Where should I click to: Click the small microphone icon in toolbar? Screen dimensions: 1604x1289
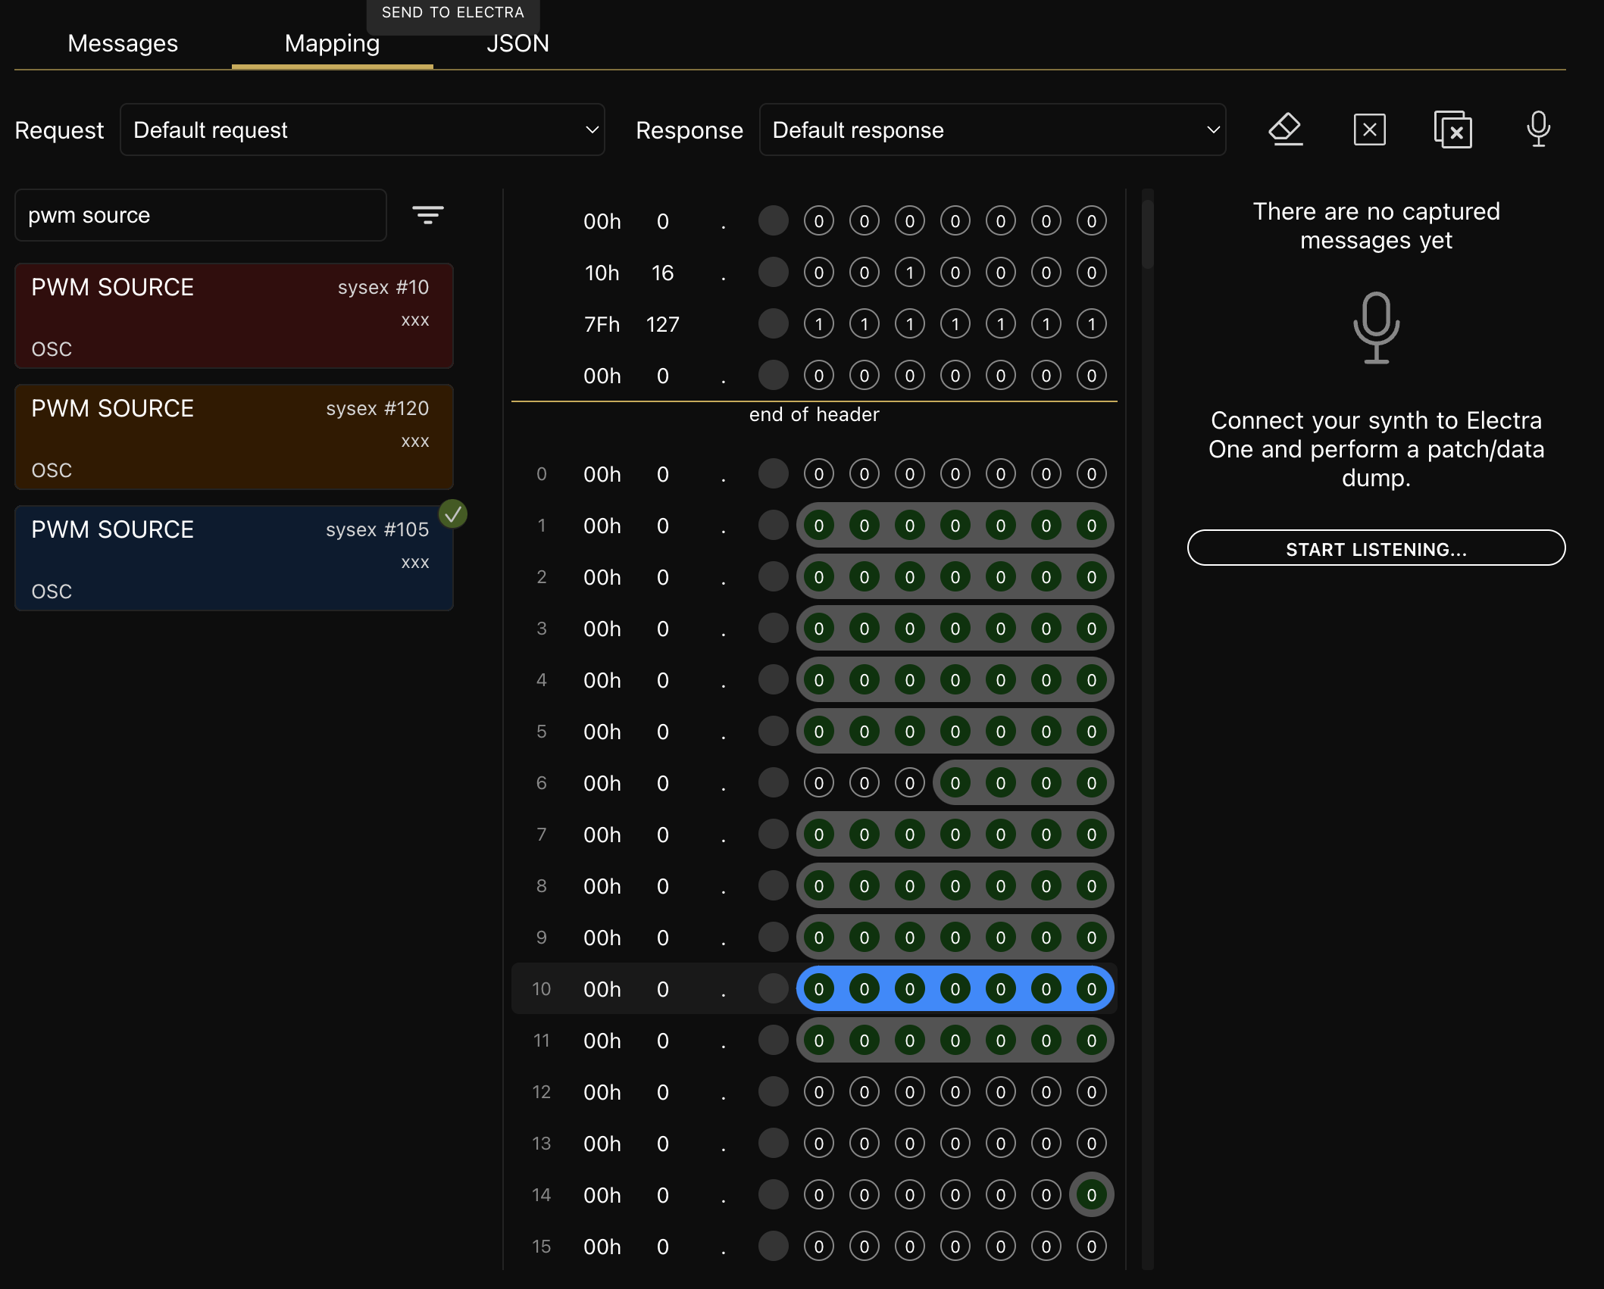[1537, 130]
